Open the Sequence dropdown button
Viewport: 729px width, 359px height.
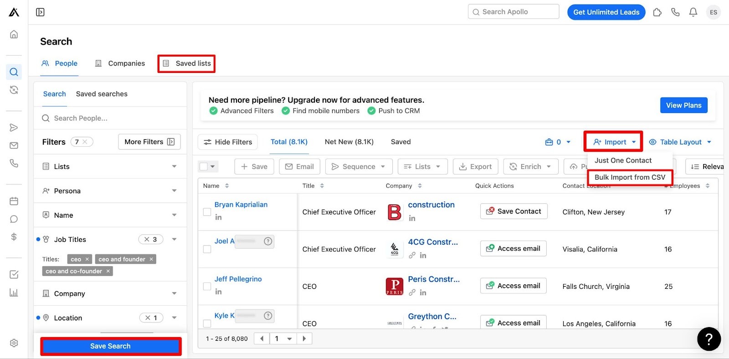pyautogui.click(x=359, y=167)
